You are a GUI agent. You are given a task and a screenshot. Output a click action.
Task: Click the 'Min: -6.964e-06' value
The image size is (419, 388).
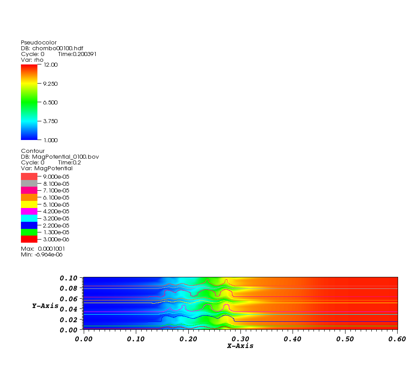pyautogui.click(x=42, y=255)
